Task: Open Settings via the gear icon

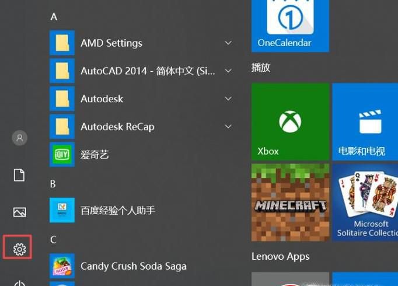Action: pyautogui.click(x=19, y=249)
